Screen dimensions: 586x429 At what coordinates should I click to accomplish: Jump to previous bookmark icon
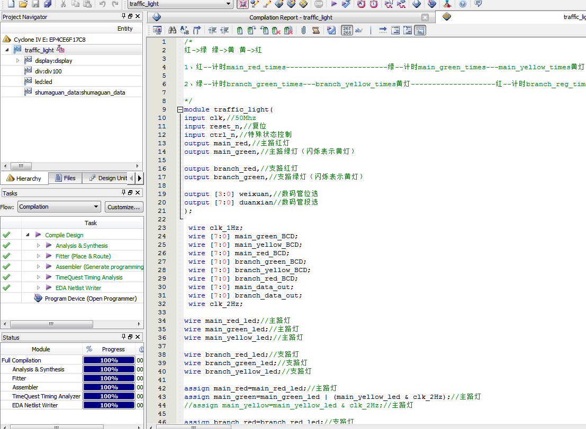click(x=264, y=30)
